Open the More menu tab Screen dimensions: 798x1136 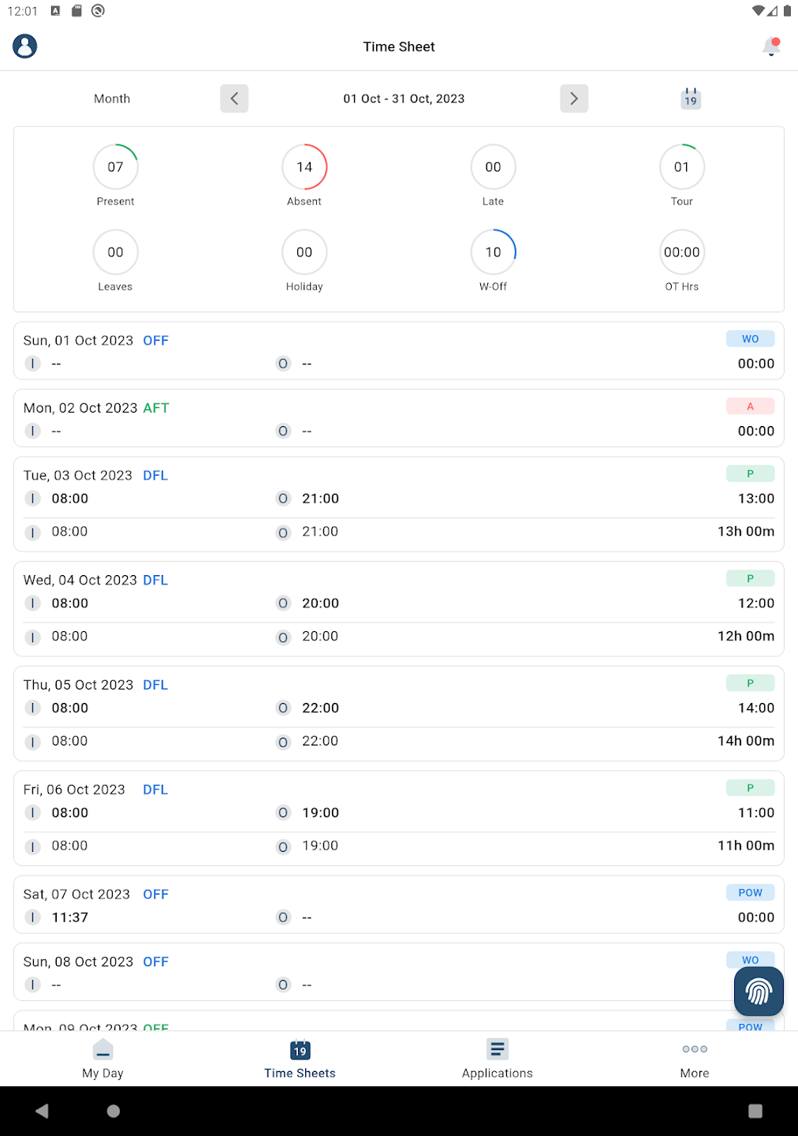(x=695, y=1059)
